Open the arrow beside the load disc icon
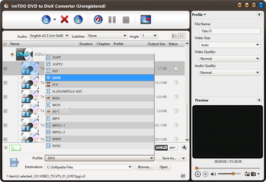This screenshot has height=182, width=266. coord(55,20)
